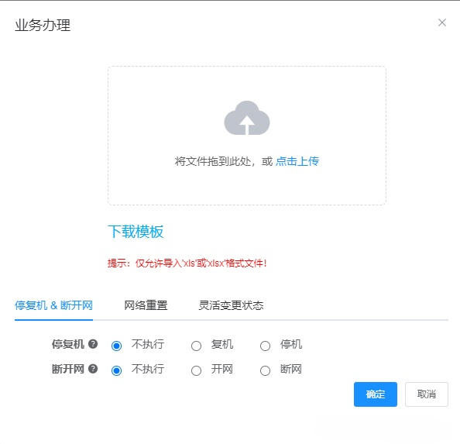Select the 停机 radio option
Viewport: 460px width, 444px height.
(265, 346)
